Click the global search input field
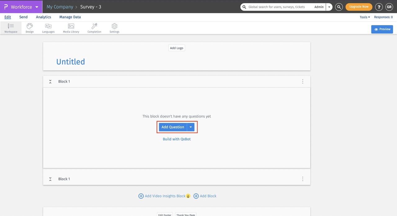The height and width of the screenshot is (216, 397). coord(276,6)
